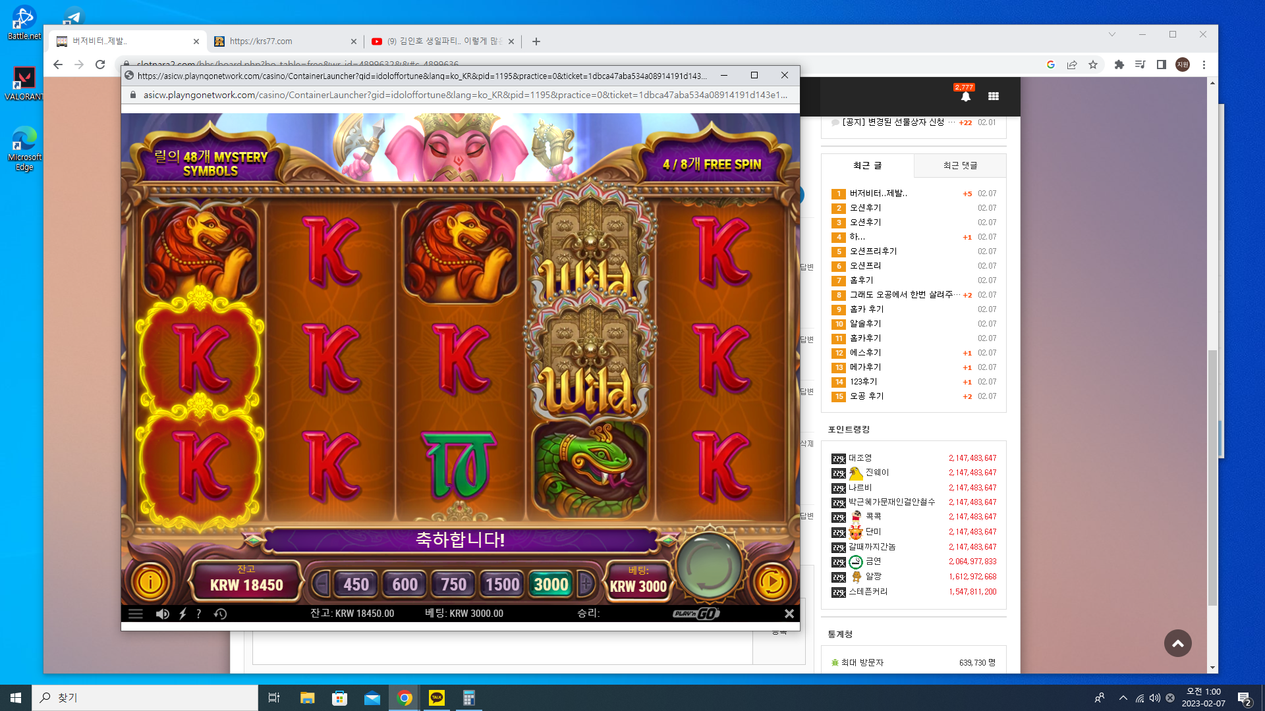Mute the game sound speaker icon

162,614
